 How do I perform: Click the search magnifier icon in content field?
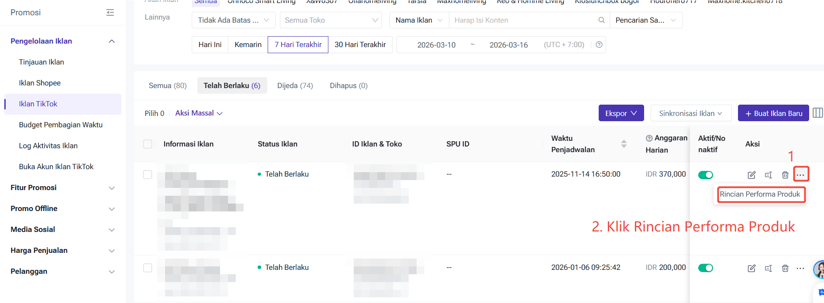point(601,20)
